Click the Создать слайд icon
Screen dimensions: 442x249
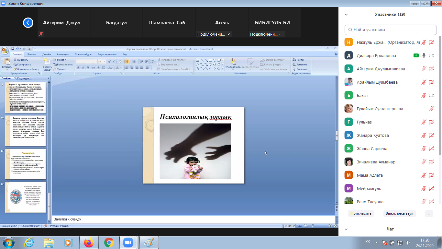click(47, 62)
